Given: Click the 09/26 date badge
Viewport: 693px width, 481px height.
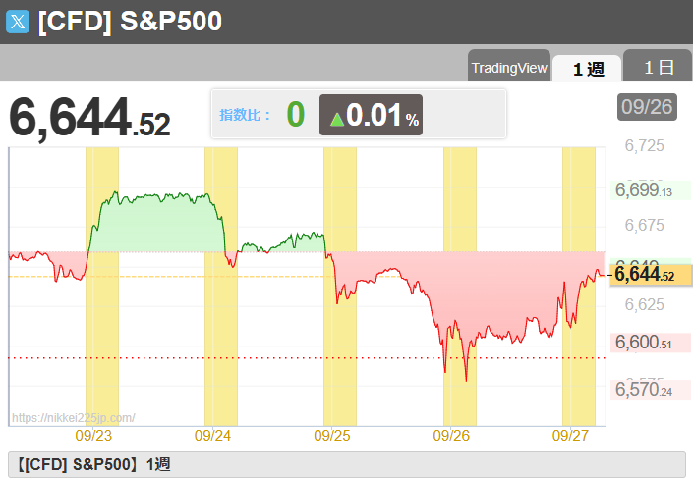Looking at the screenshot, I should point(647,107).
